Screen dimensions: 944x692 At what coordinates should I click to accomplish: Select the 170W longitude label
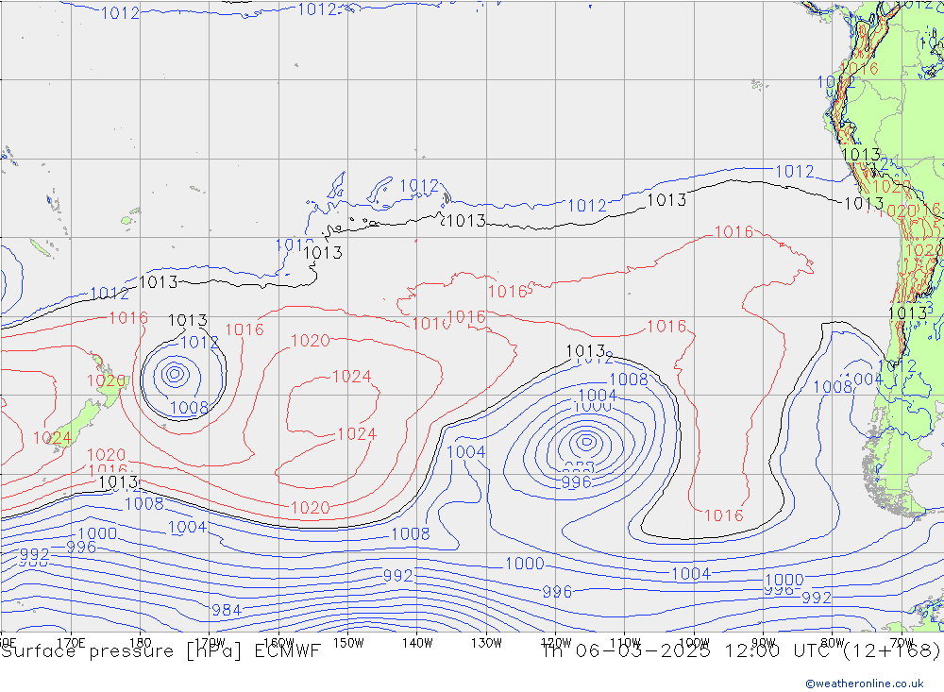click(210, 643)
